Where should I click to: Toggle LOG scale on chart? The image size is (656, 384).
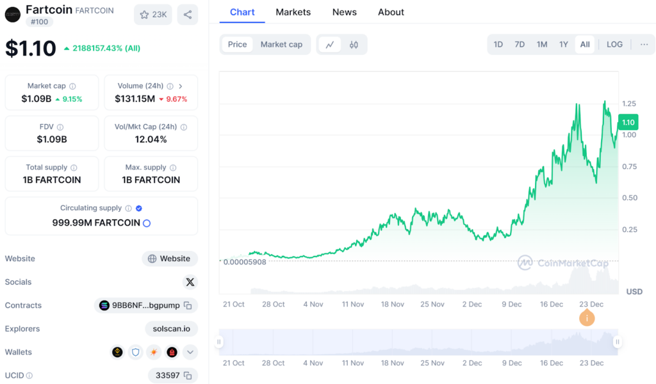pos(614,45)
